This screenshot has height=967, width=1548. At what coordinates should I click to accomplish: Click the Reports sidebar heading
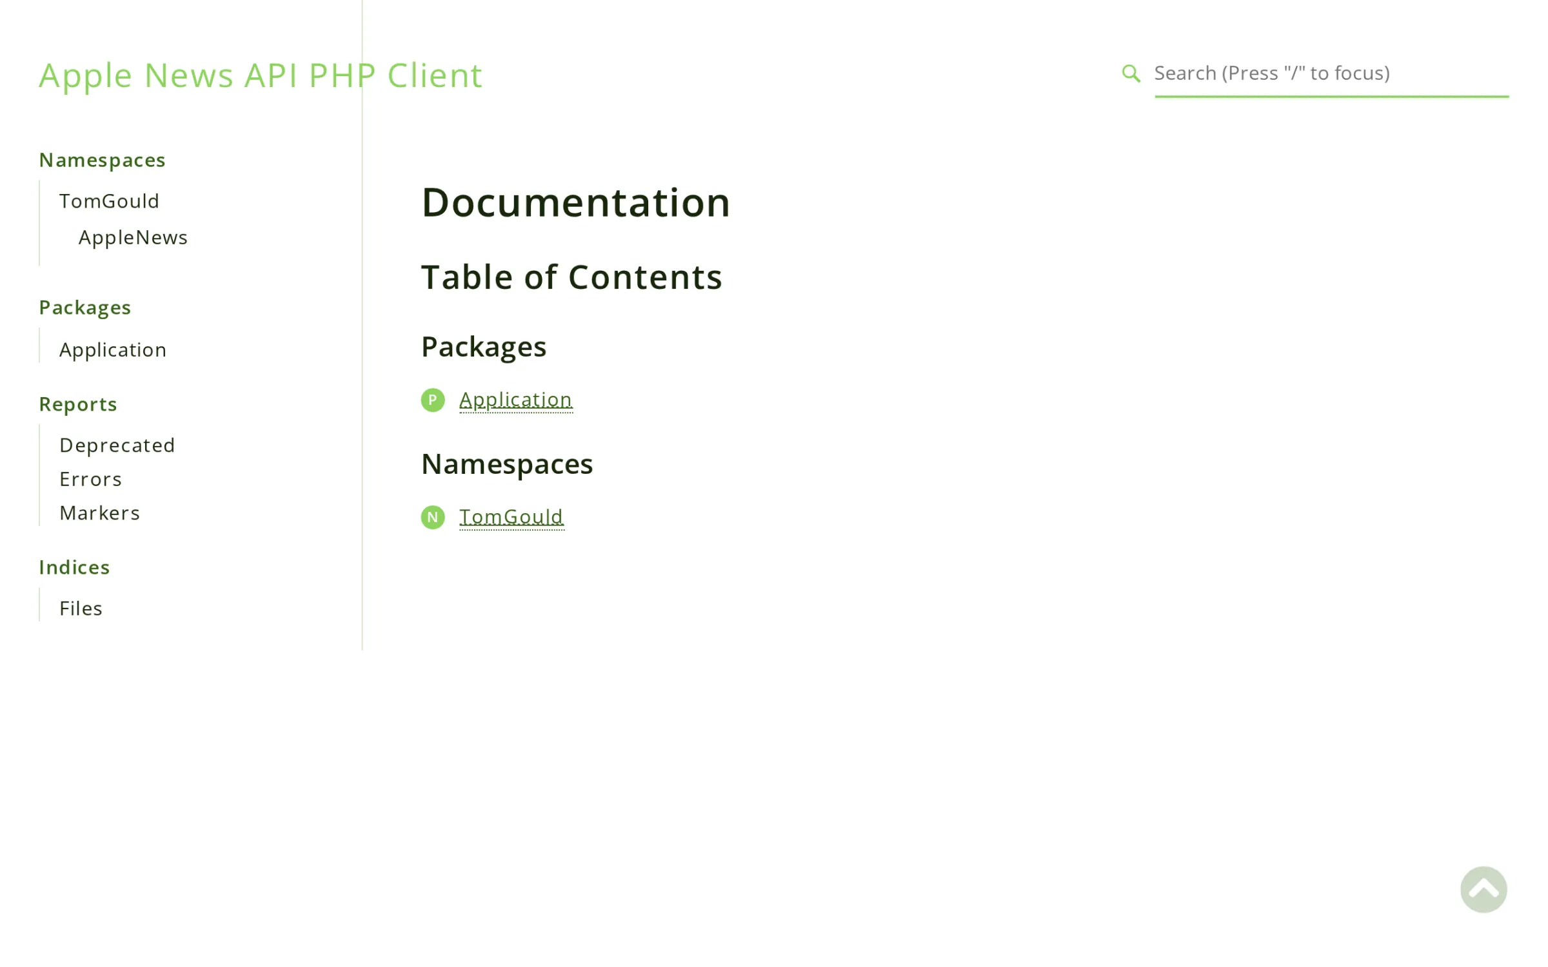point(77,405)
